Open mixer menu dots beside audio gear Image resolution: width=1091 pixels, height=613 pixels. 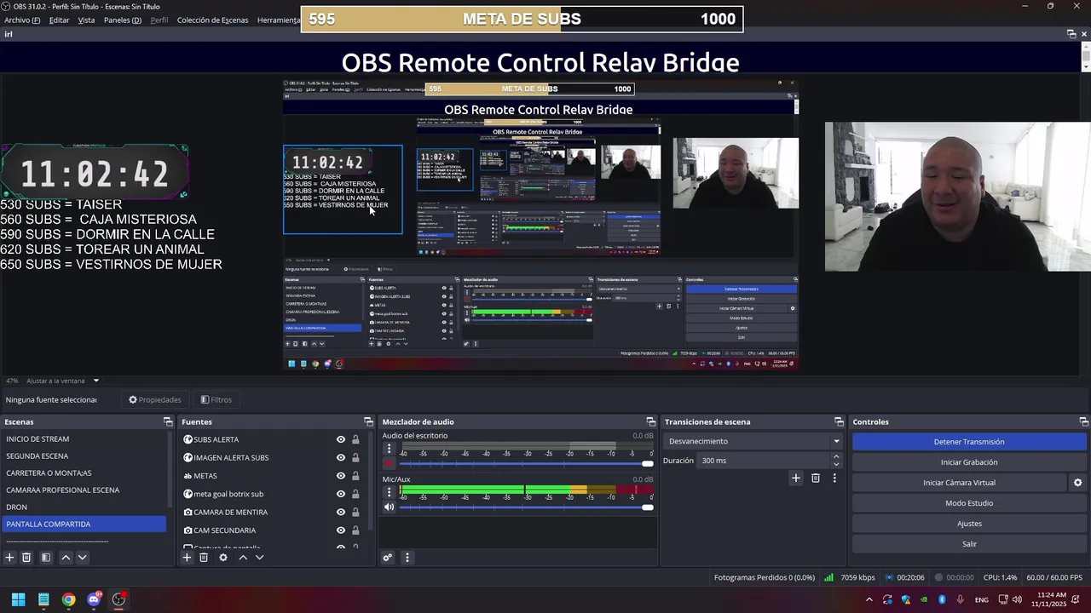point(407,558)
